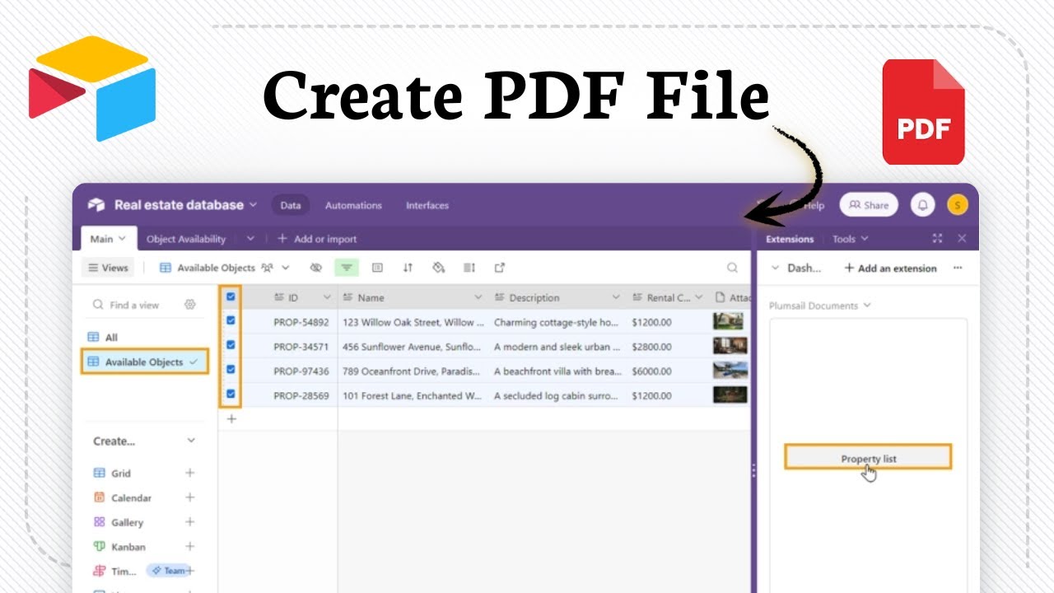Viewport: 1054px width, 593px height.
Task: Switch to the Data tab
Action: [291, 205]
